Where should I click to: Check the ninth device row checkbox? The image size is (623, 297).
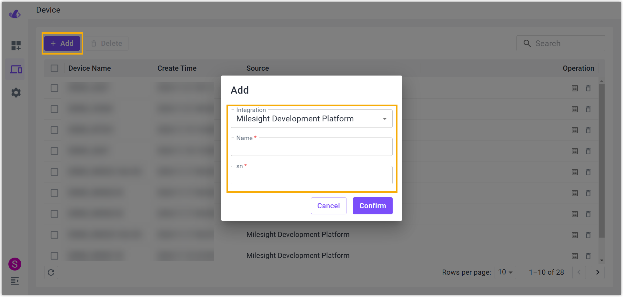(54, 256)
